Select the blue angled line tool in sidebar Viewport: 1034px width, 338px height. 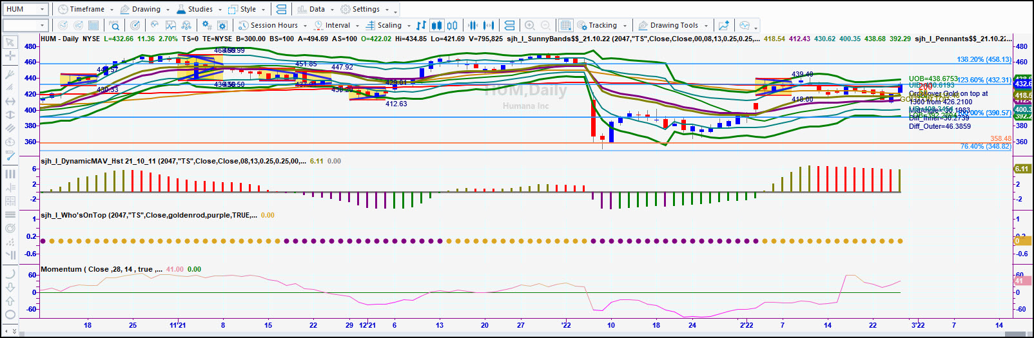10,155
